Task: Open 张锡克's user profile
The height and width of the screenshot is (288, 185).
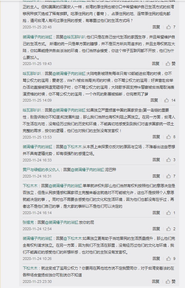Action: [x=28, y=222]
